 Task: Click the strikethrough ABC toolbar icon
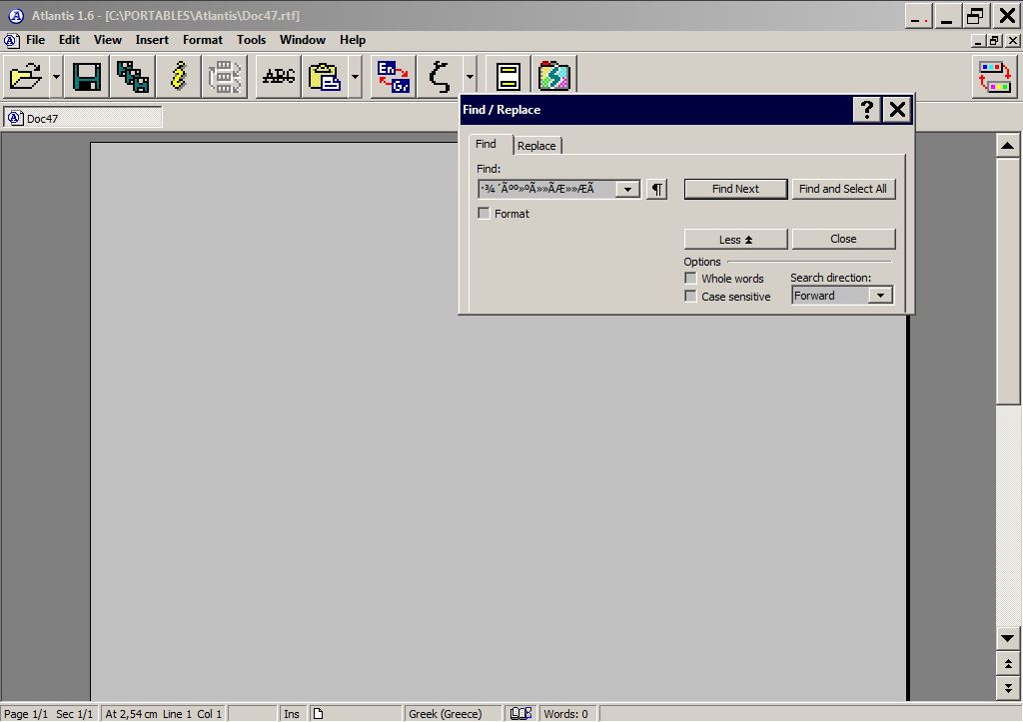[x=279, y=77]
